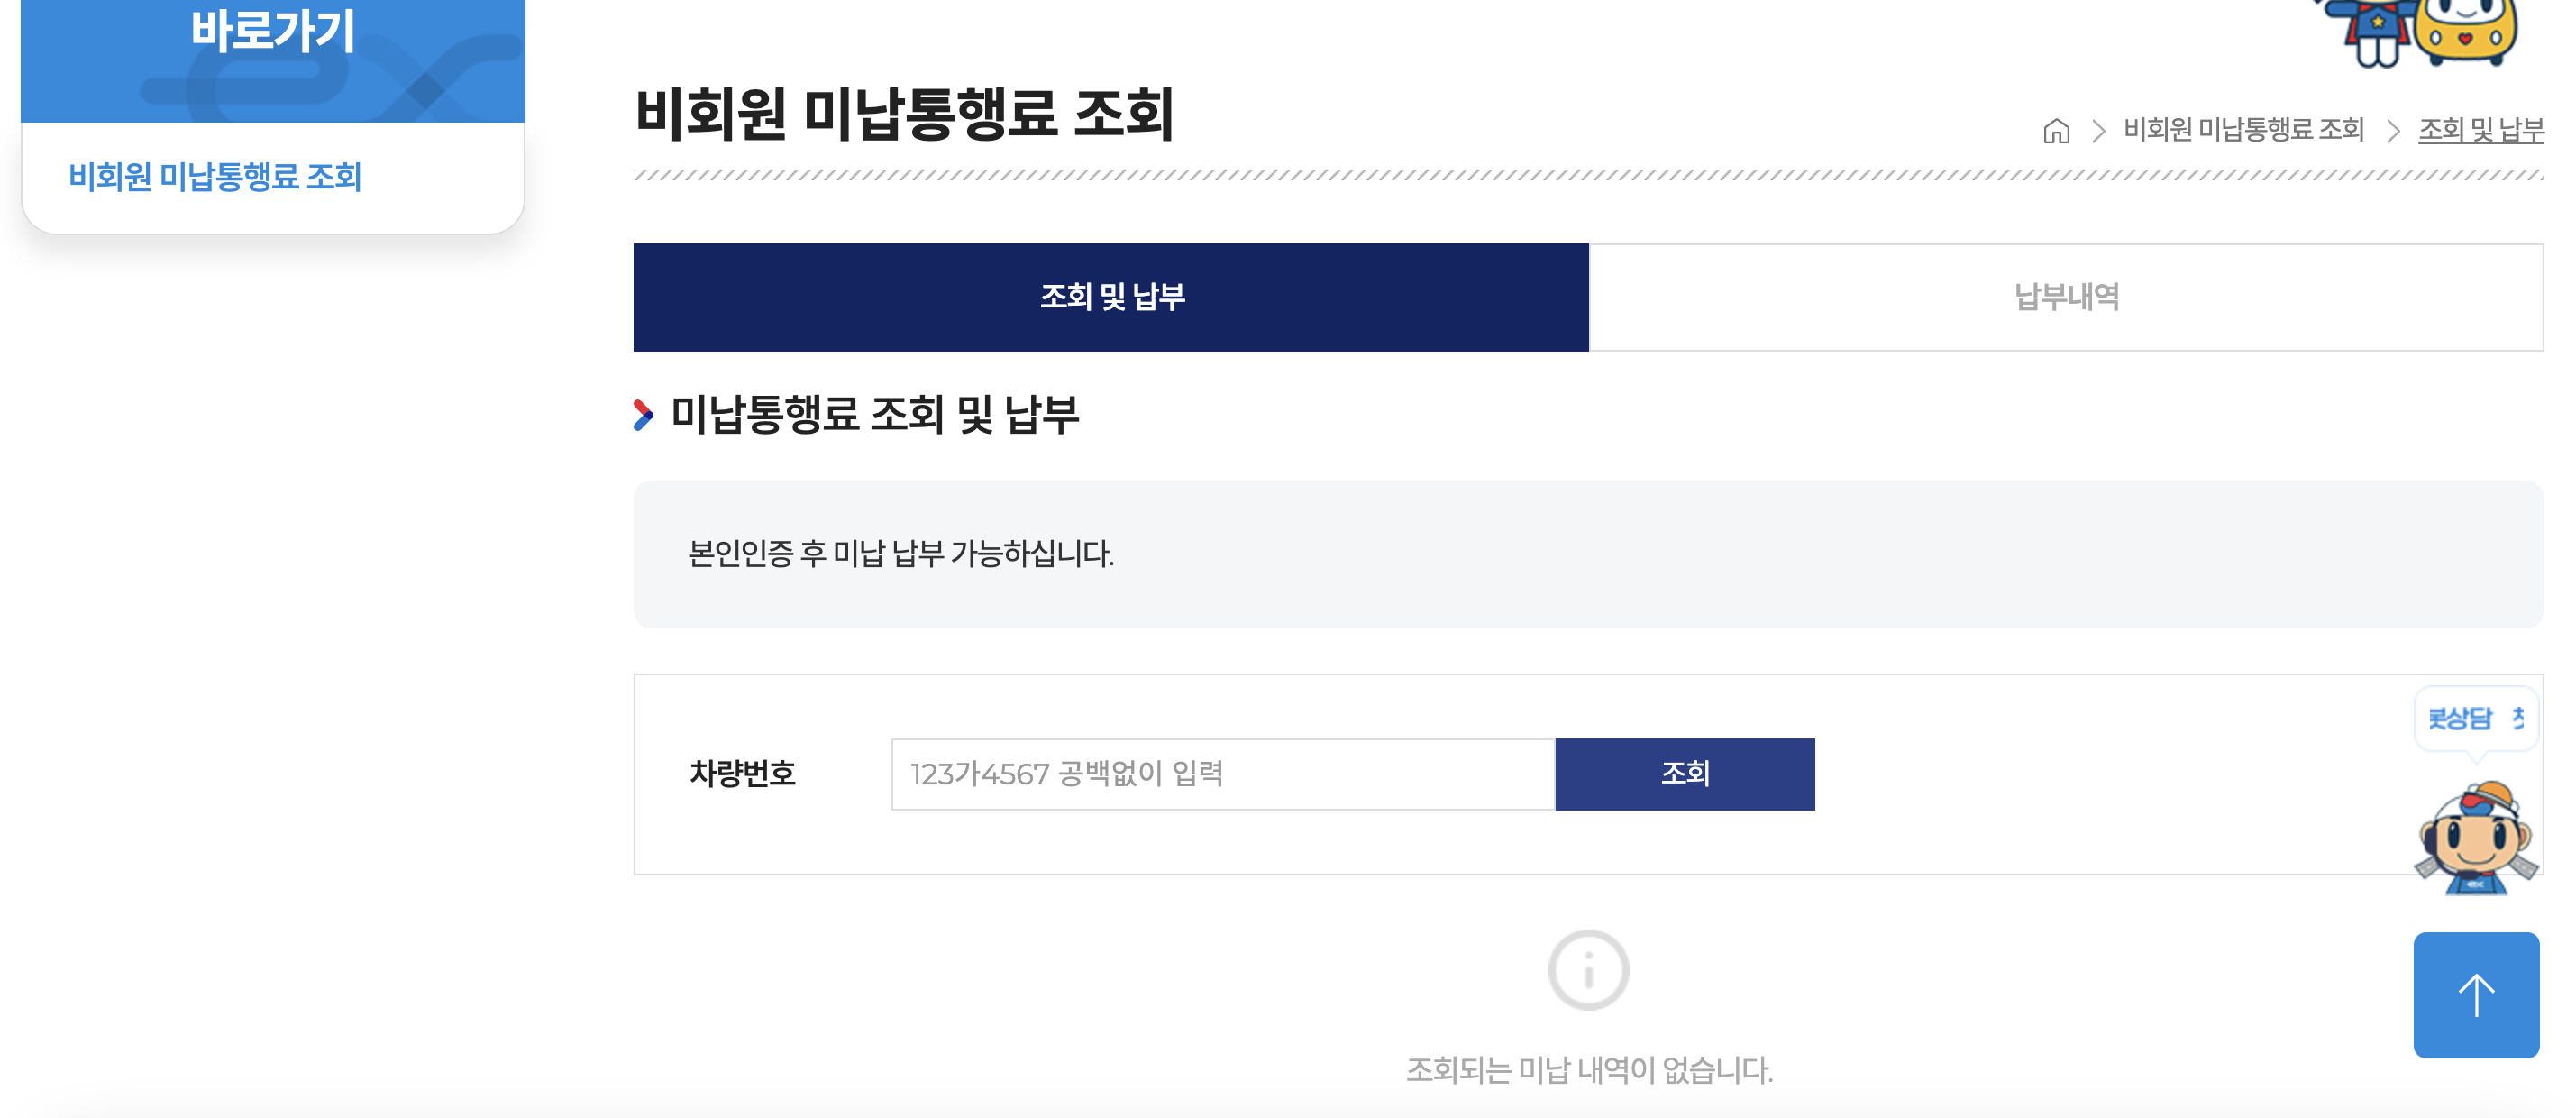Click the first breadcrumb chevron separator

(2100, 131)
